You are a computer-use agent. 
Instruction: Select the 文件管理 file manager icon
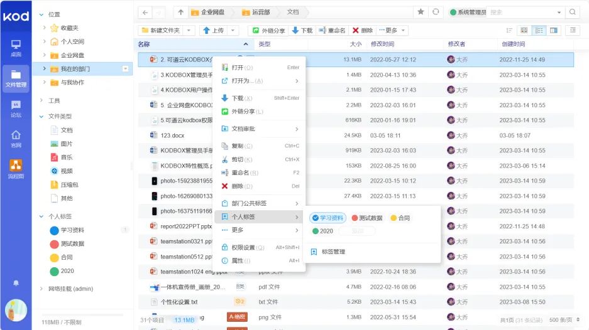tap(16, 78)
